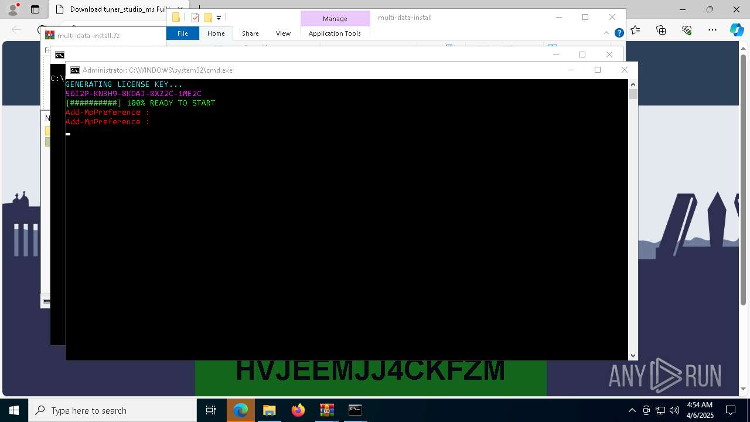
Task: Click Explorer quick access folder icon
Action: click(176, 18)
